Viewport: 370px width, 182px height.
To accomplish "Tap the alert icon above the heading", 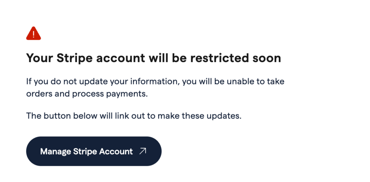I will [34, 34].
